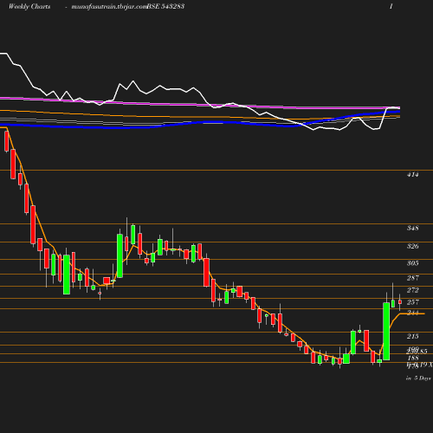
Task: Select the 272 price level label
Action: coord(412,290)
